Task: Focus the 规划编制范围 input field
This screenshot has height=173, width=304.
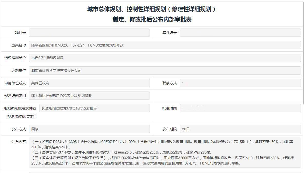Action: [x=89, y=96]
